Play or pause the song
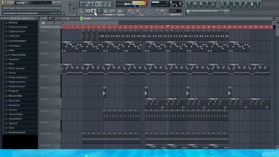279x157 pixels. click(x=88, y=11)
